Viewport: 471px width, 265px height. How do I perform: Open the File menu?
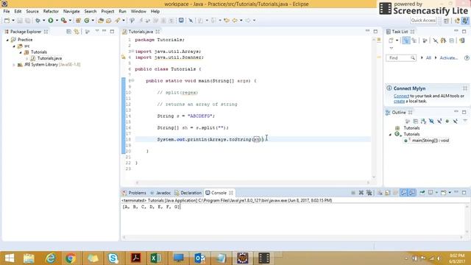7,11
